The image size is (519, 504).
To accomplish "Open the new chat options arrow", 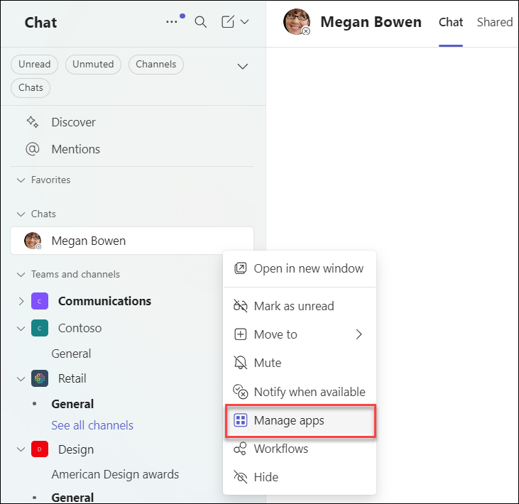I will [x=245, y=22].
